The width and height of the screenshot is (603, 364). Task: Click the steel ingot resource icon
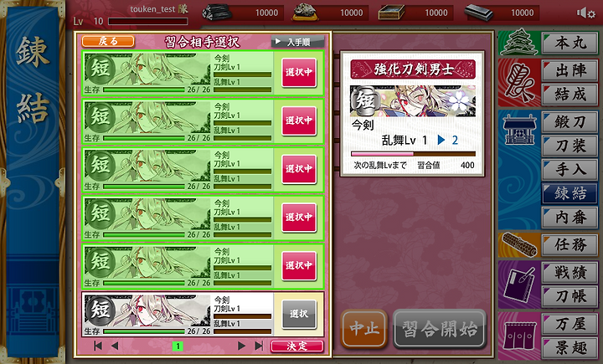tap(479, 13)
